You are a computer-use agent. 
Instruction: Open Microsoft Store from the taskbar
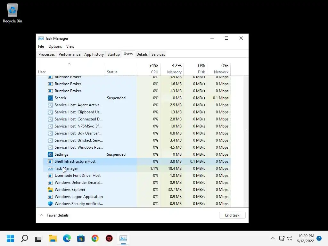[x=81, y=238]
